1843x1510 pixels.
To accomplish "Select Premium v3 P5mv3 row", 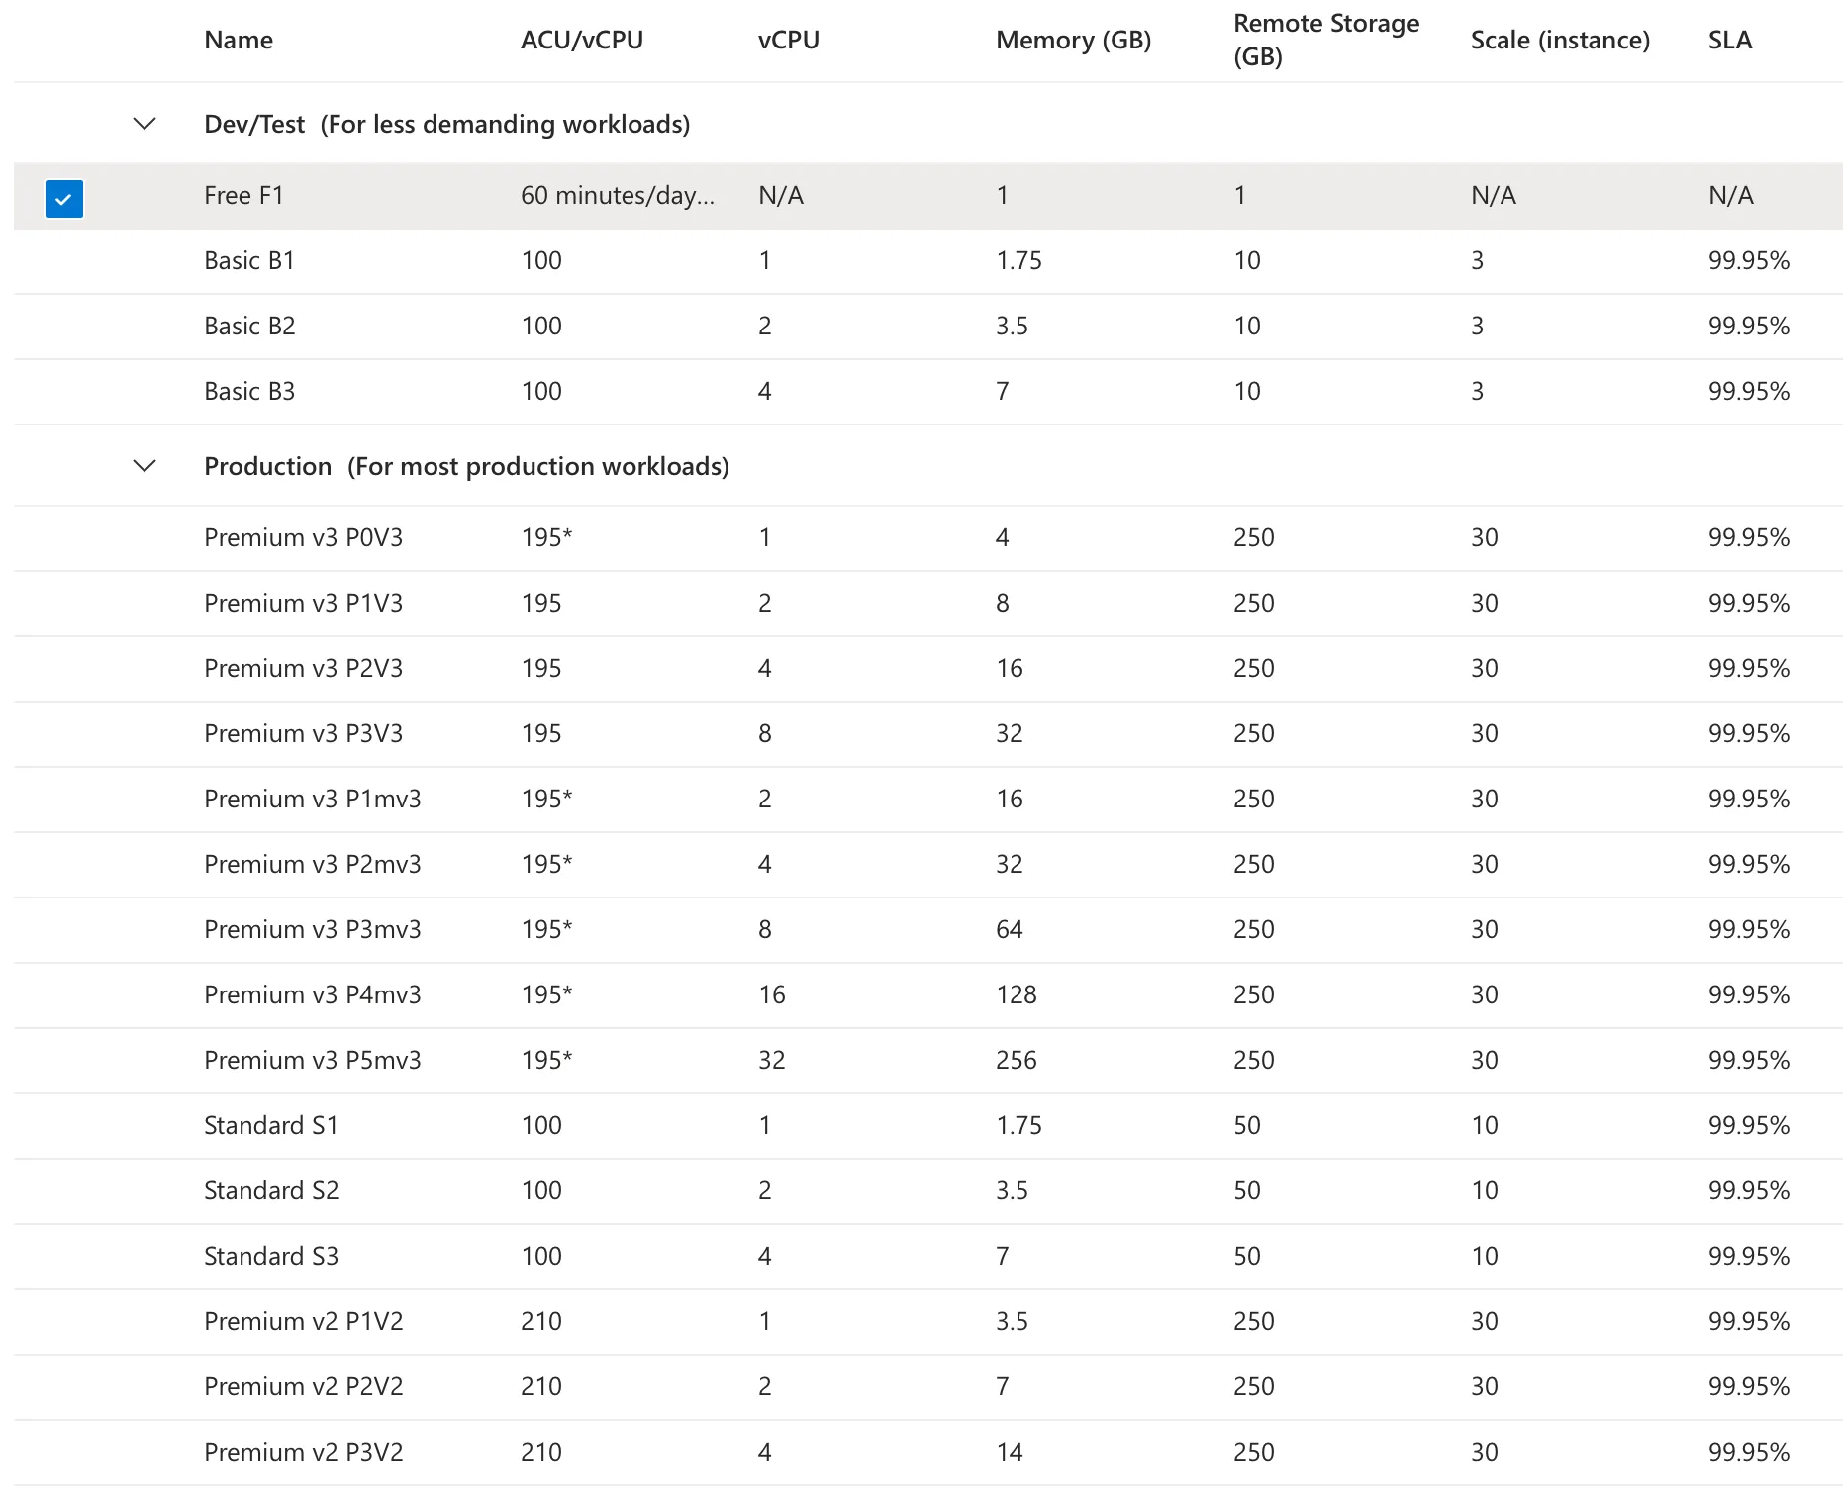I will [x=312, y=1061].
